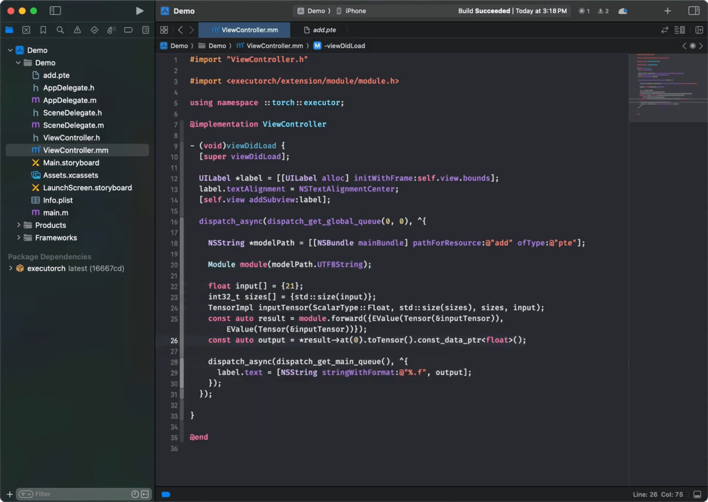Expand the executorch package dependency

pyautogui.click(x=11, y=268)
